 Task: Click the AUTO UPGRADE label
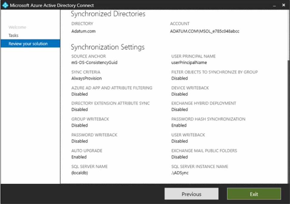click(x=87, y=151)
